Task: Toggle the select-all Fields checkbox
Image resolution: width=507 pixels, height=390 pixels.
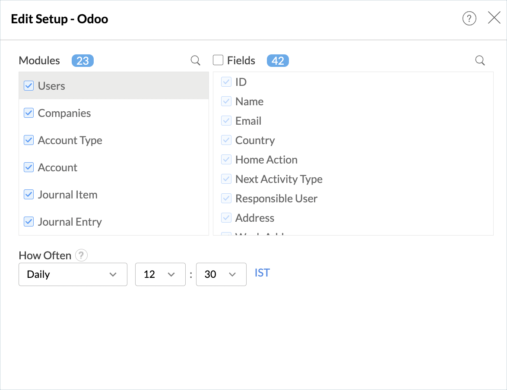Action: (x=219, y=60)
